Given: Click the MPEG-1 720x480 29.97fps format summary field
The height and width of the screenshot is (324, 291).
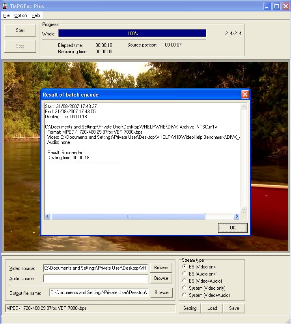Looking at the screenshot, I should click(90, 308).
